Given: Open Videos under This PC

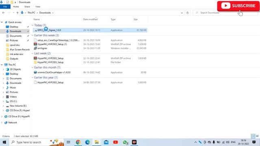Looking at the screenshot, I should point(13,97).
